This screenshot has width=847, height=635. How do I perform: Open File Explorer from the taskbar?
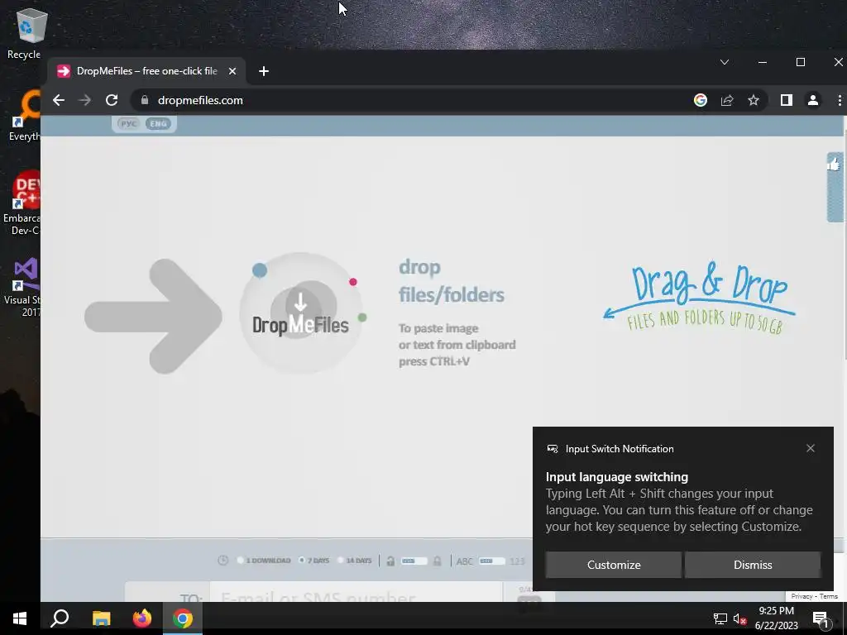(x=101, y=618)
